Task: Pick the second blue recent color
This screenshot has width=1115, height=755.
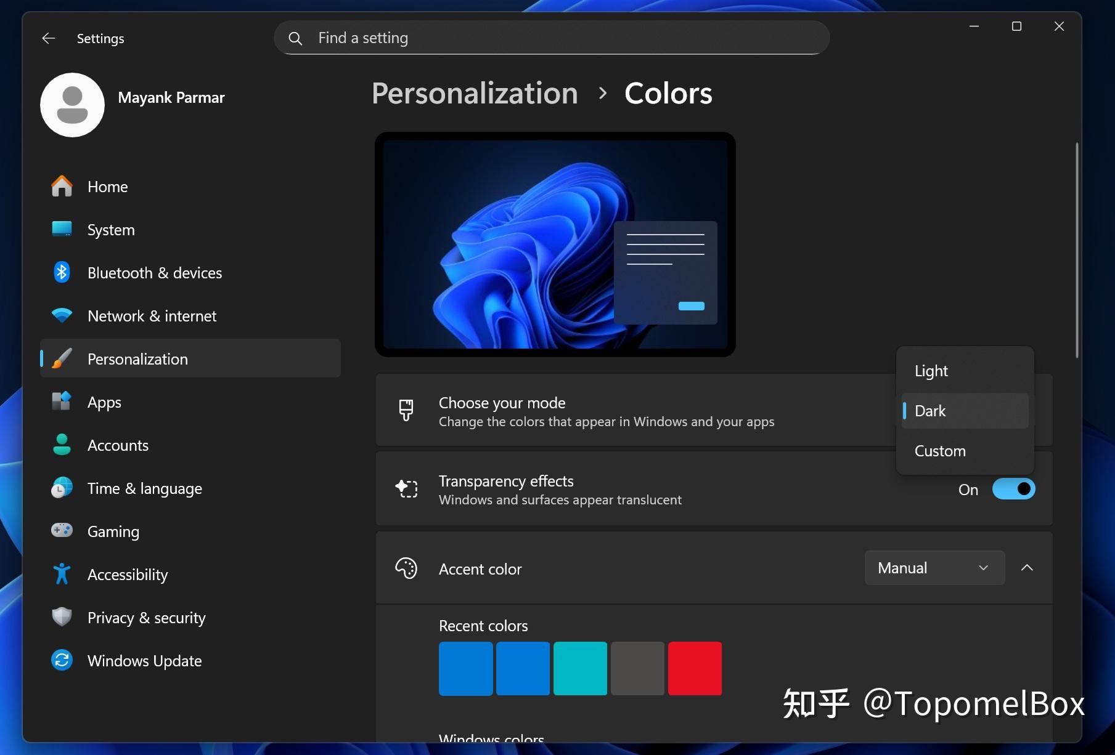Action: [x=523, y=668]
